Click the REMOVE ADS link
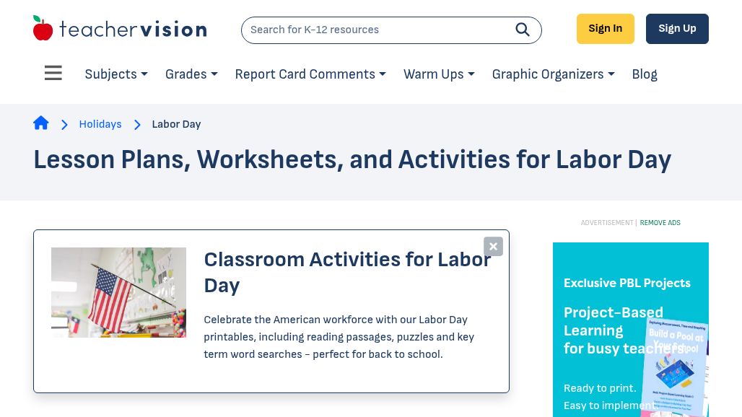Viewport: 742px width, 417px height. [x=660, y=223]
